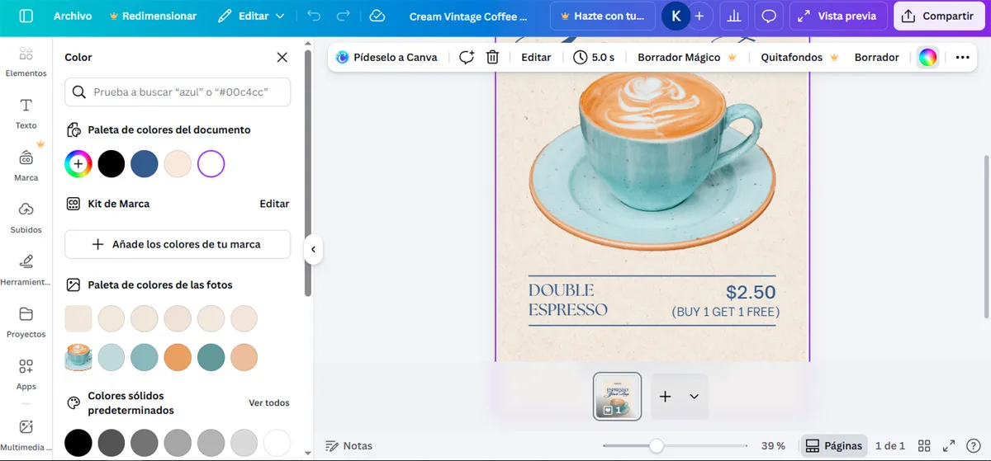Select the black document palette color
The image size is (991, 461).
point(111,164)
